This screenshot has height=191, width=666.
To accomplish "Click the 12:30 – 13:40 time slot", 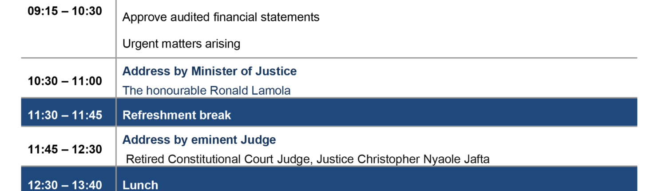I will tap(65, 185).
